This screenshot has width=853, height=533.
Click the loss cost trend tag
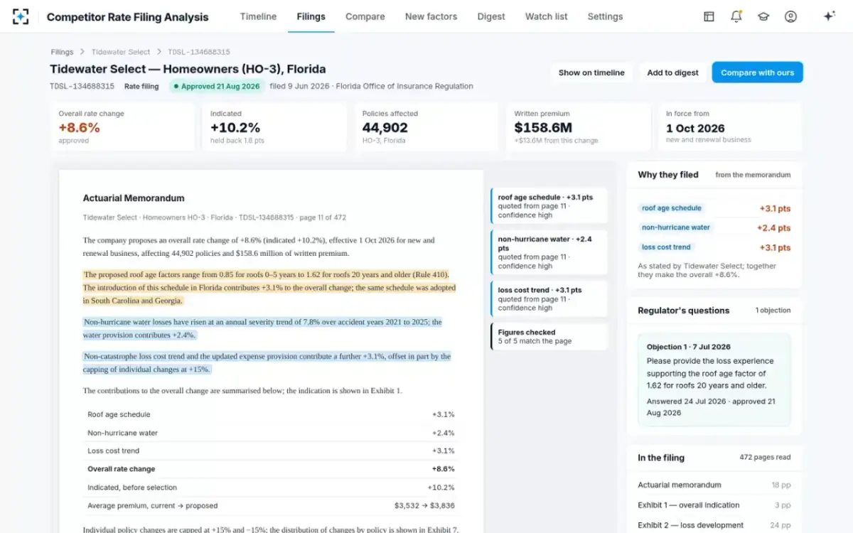(x=666, y=247)
